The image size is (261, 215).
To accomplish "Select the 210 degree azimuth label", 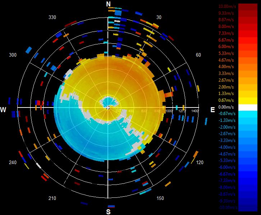I will click(52, 198).
